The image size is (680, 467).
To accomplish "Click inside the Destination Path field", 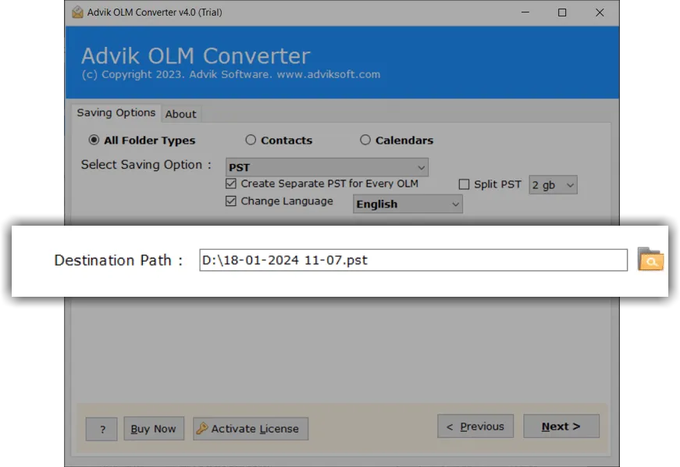I will 413,260.
